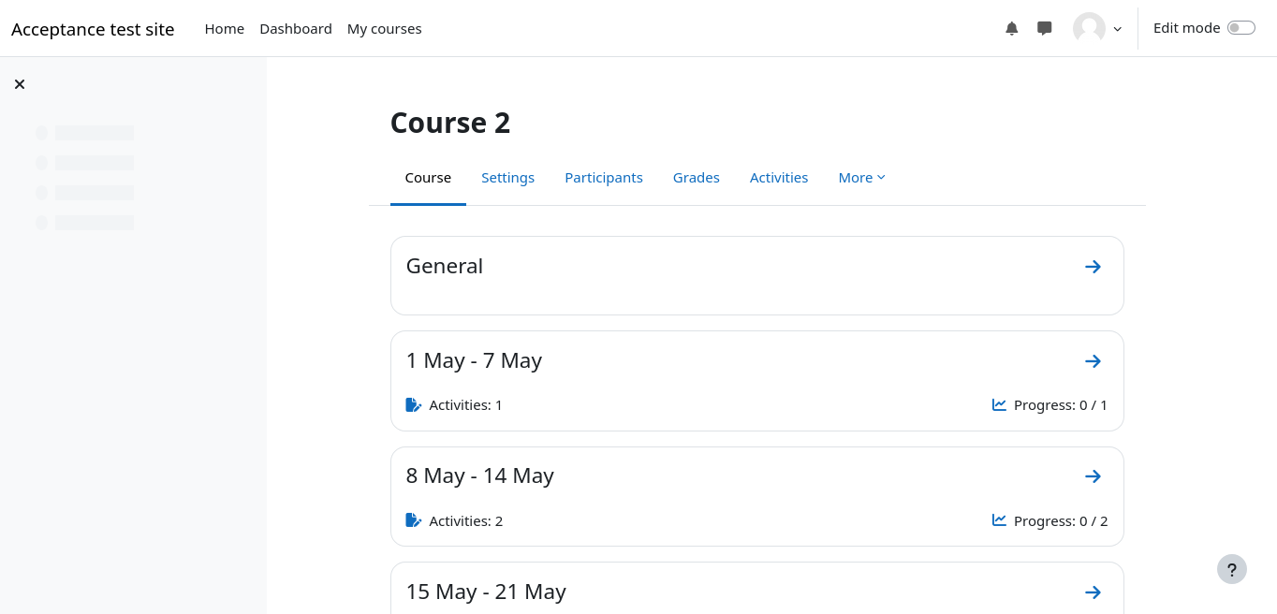Click the General section arrow icon

(1093, 267)
